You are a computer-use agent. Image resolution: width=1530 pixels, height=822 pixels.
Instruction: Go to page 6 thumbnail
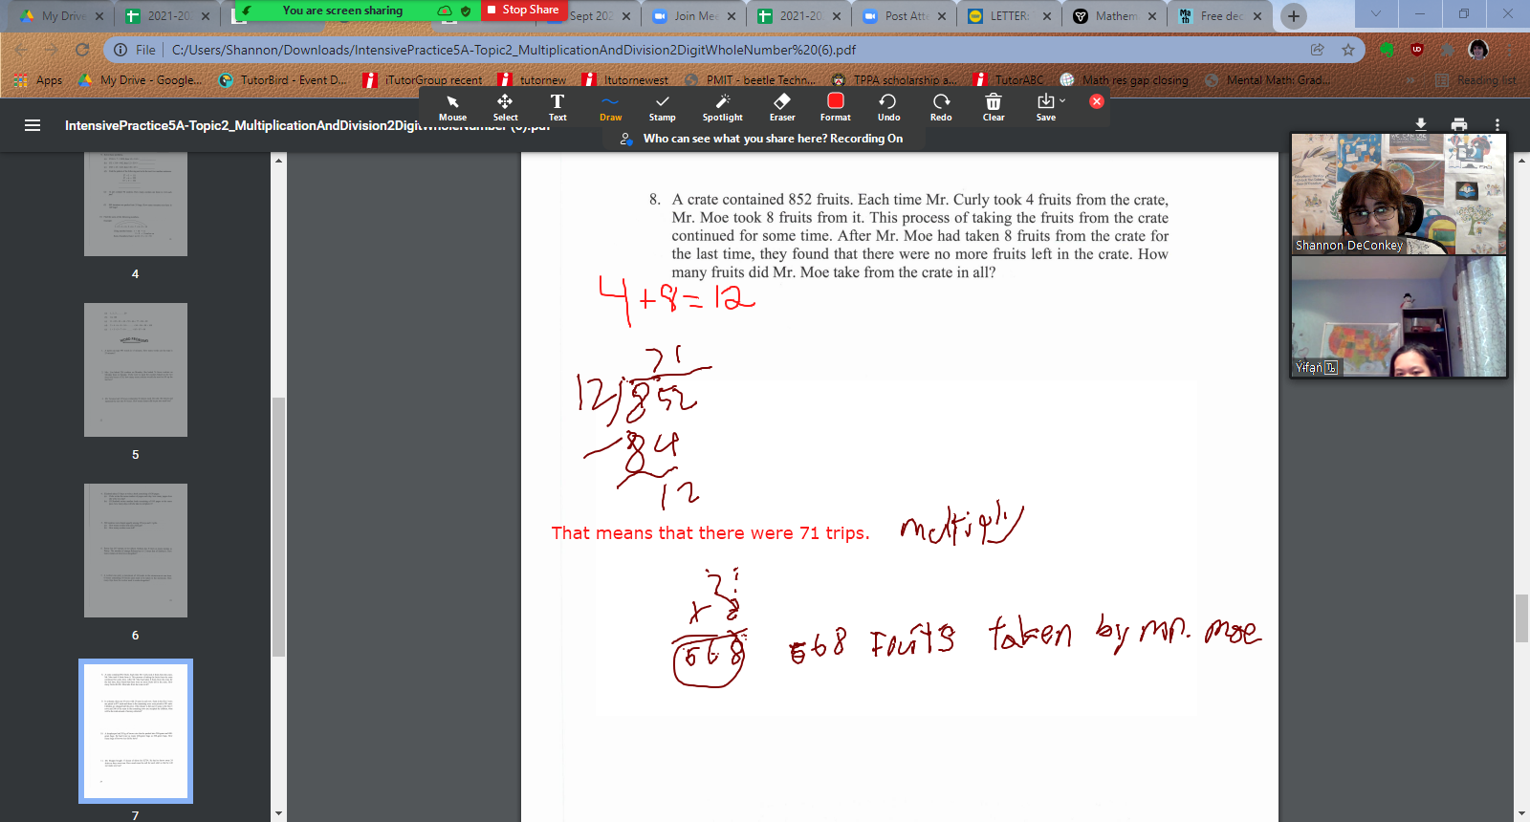(x=136, y=551)
